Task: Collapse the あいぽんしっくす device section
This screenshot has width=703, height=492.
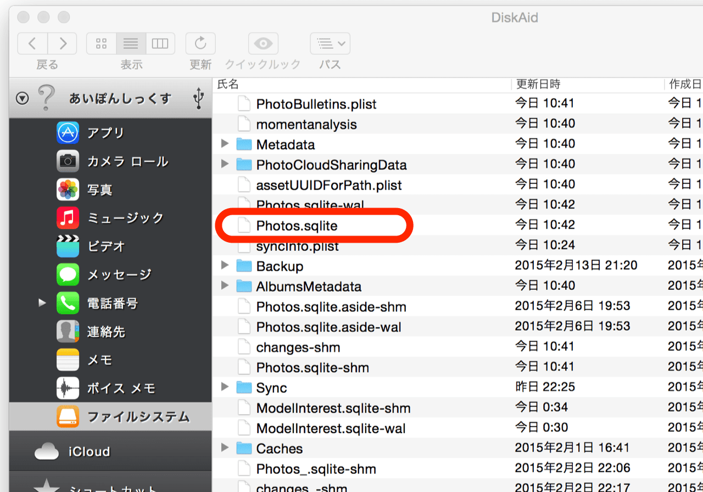Action: (22, 99)
